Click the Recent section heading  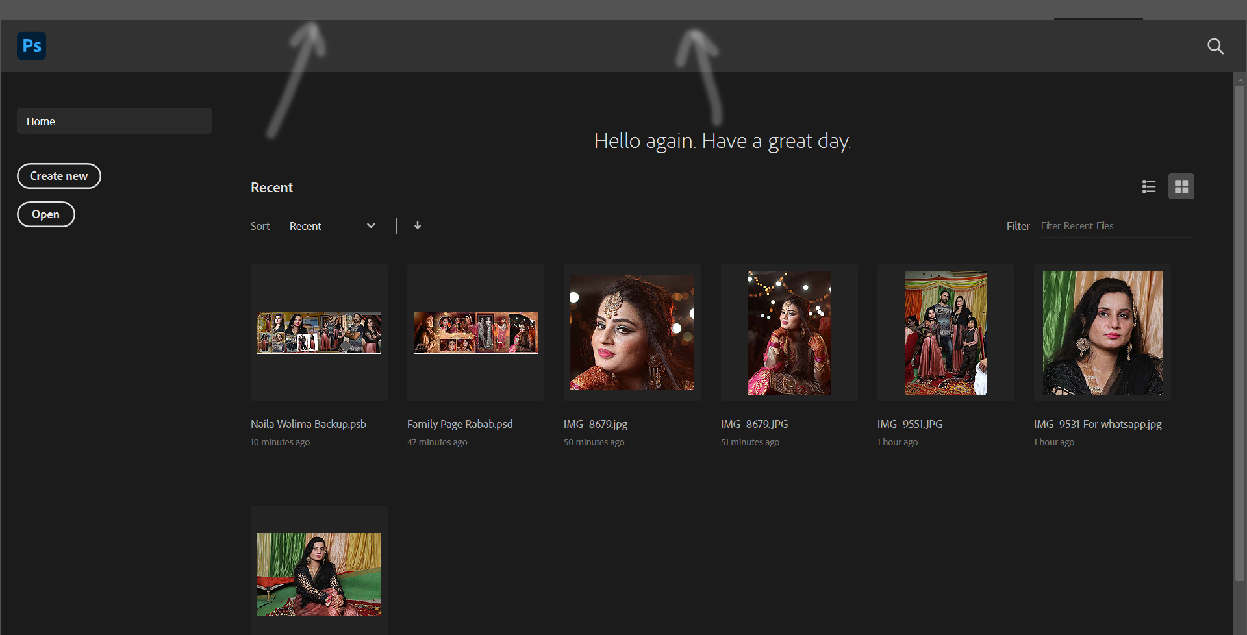[x=271, y=188]
